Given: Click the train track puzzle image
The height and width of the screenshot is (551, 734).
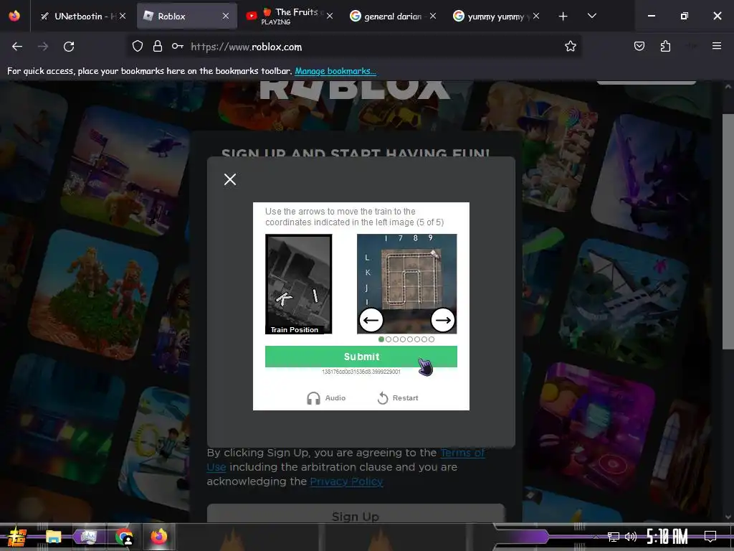Looking at the screenshot, I should coord(407,284).
